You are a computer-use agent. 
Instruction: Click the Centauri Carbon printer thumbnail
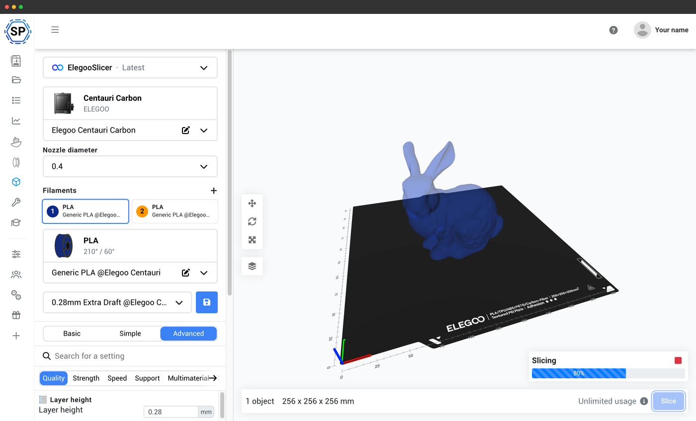64,103
